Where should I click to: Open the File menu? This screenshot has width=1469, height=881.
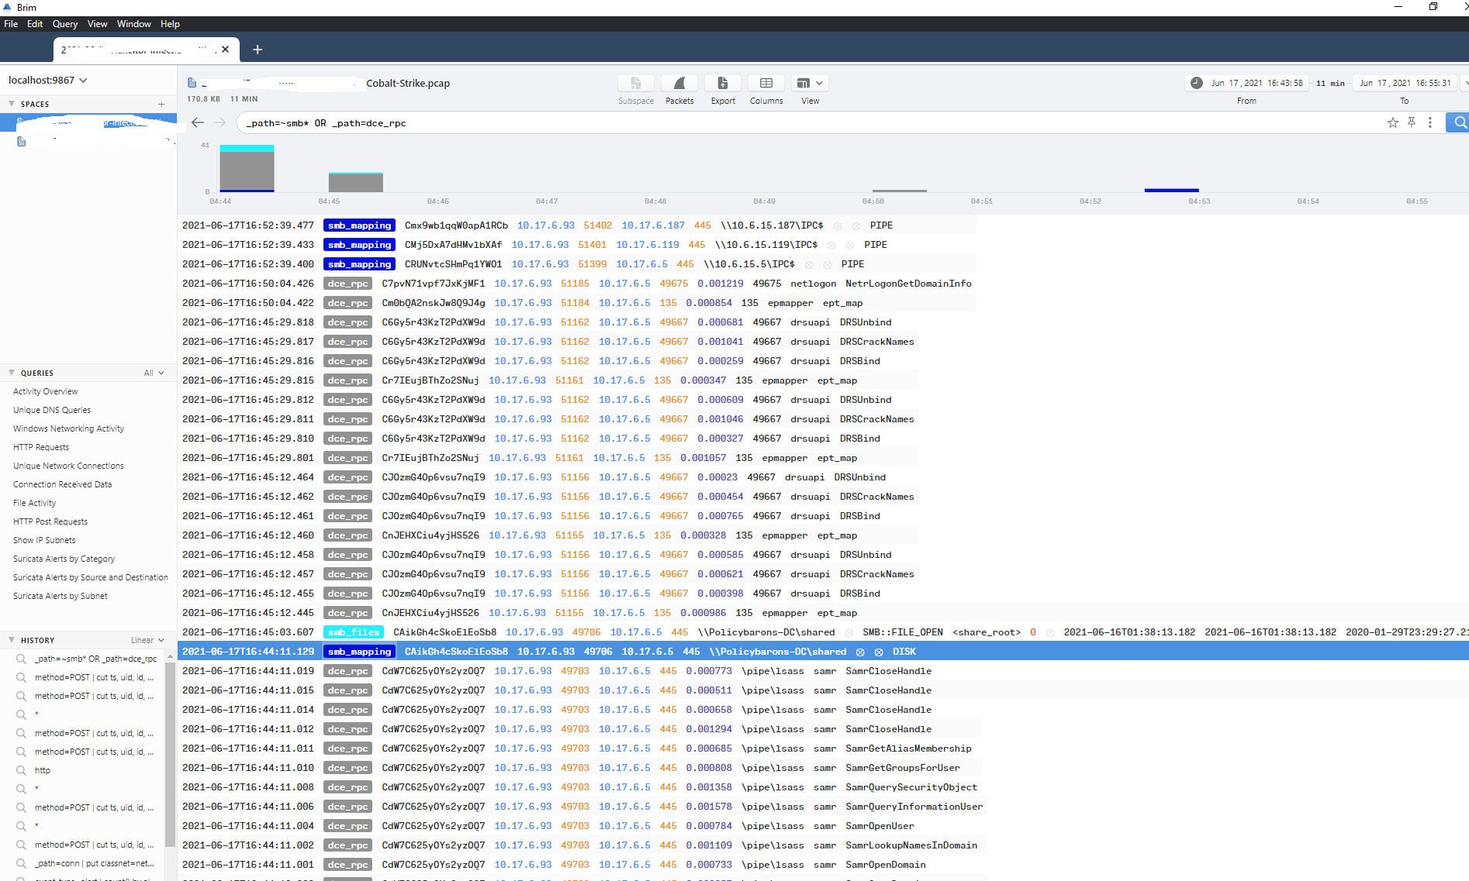(11, 24)
